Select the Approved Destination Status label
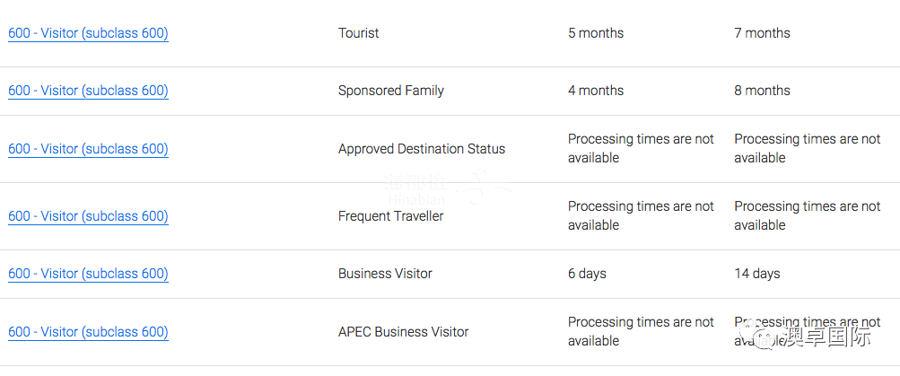 421,149
